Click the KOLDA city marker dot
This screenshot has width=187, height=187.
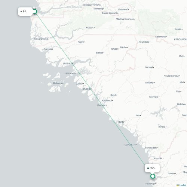pyautogui.click(x=94, y=28)
